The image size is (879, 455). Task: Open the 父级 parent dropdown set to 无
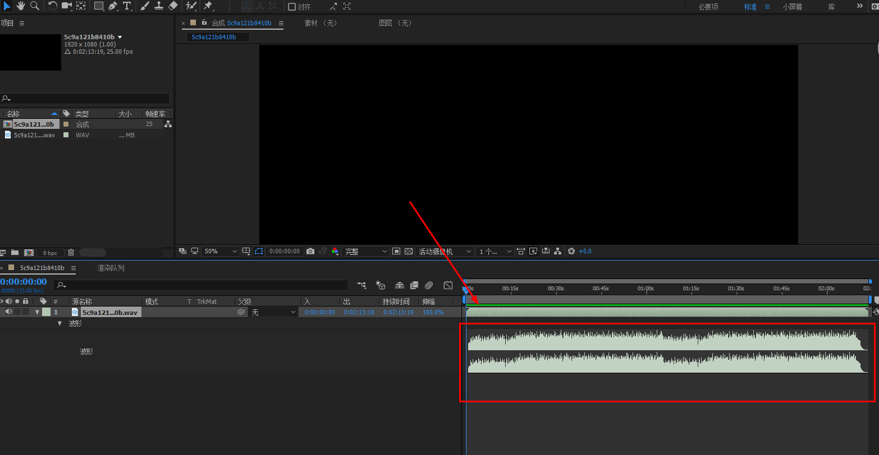tap(273, 312)
